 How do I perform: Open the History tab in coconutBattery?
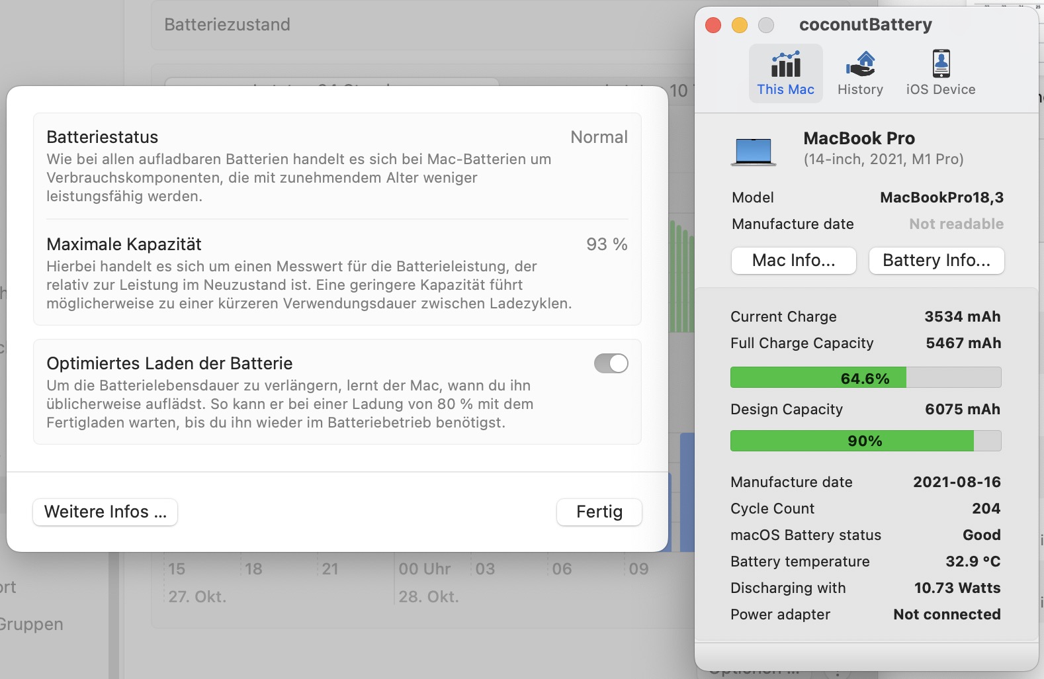coord(860,73)
